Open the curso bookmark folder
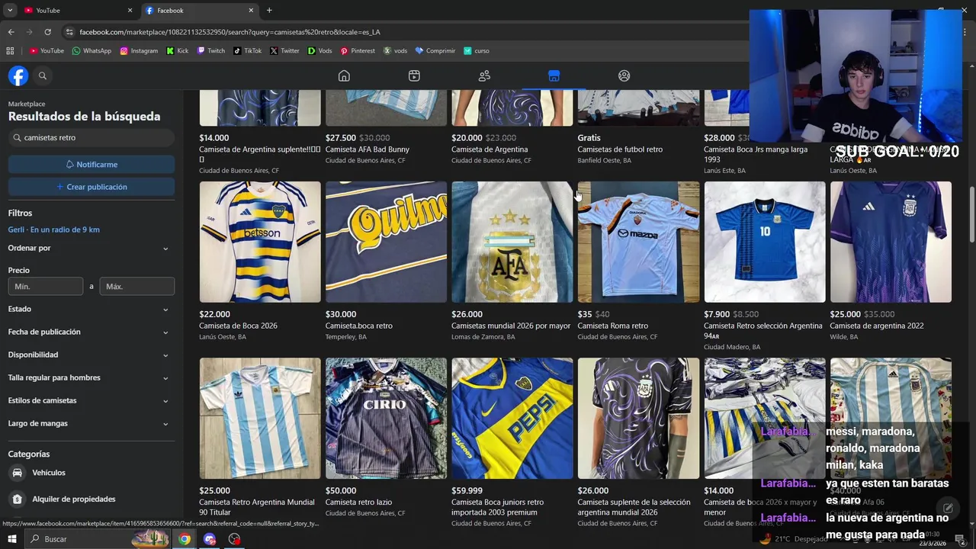 pos(476,50)
